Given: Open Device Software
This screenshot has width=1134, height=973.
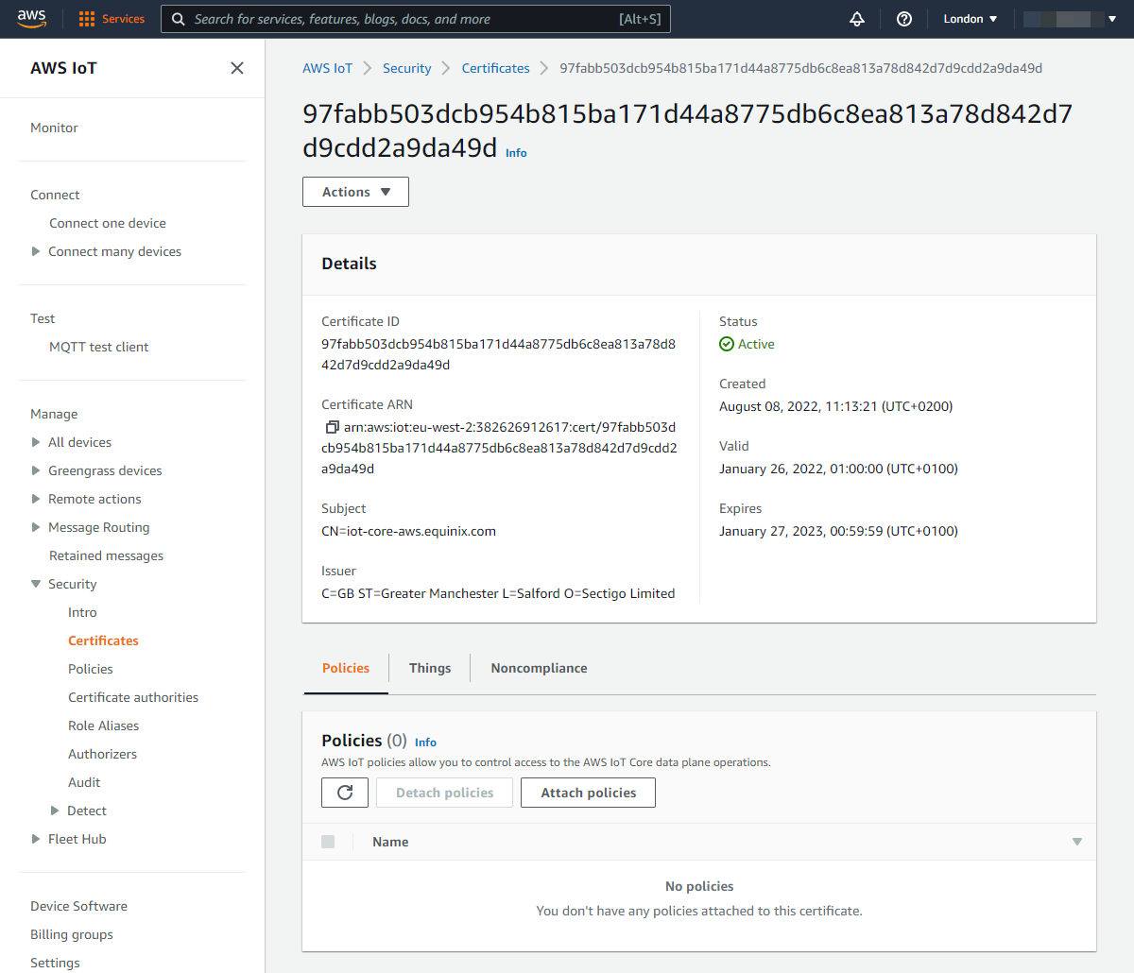Looking at the screenshot, I should (78, 906).
